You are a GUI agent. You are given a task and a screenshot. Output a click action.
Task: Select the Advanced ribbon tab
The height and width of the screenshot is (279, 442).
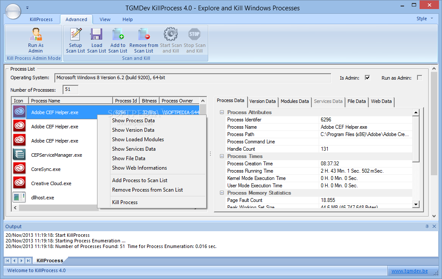click(x=76, y=19)
